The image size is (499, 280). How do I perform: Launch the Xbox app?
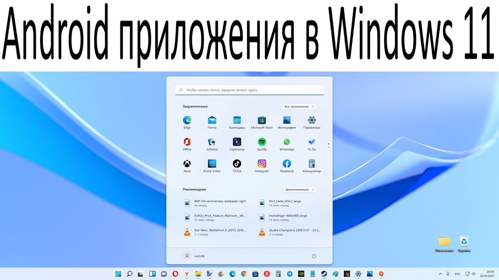(187, 166)
